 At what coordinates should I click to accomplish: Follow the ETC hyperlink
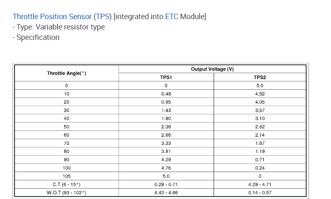coord(171,17)
